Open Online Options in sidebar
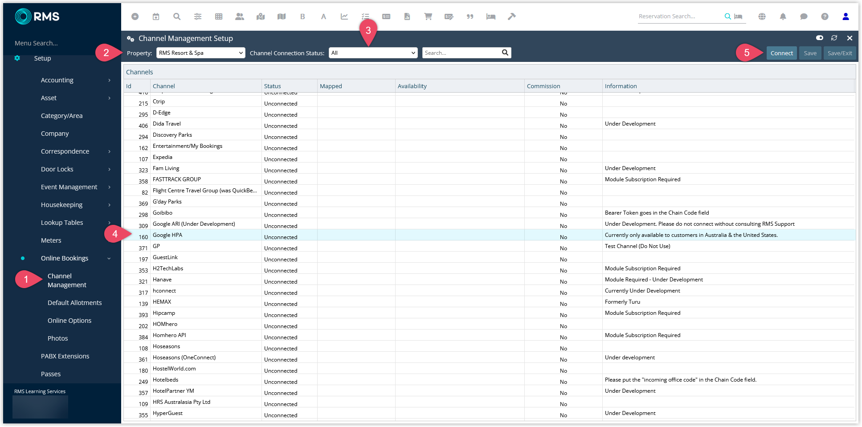Screen dimensions: 862x427 [x=69, y=321]
